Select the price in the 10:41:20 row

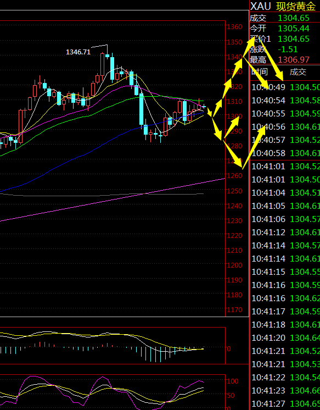(305, 338)
